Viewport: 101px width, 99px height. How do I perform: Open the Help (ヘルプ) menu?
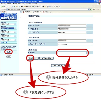tap(35, 4)
